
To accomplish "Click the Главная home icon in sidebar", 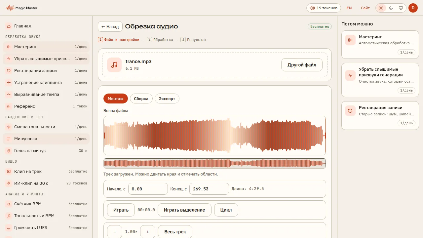I will [9, 26].
